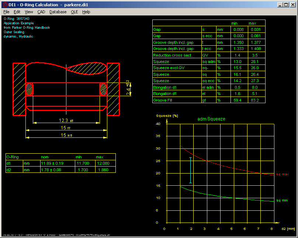Image resolution: width=298 pixels, height=238 pixels.
Task: Click the 'd2 [mm]' axis label
Action: (288, 229)
